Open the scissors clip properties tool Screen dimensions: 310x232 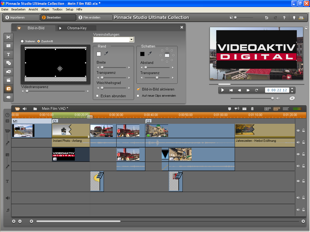[8, 37]
